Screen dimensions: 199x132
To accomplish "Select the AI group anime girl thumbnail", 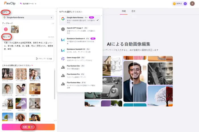I will (21, 88).
